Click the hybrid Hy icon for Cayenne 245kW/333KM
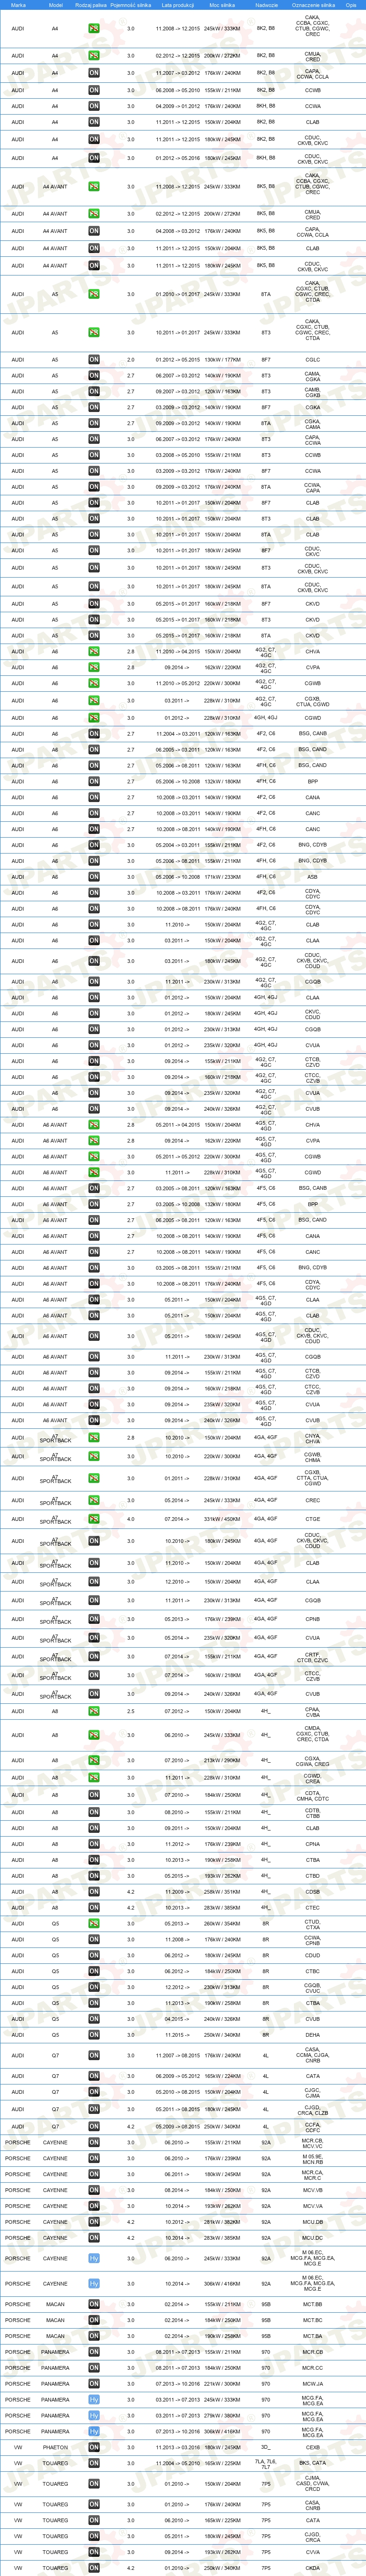The image size is (366, 2576). click(94, 2258)
